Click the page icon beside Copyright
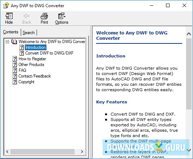The width and height of the screenshot is (193, 159). click(15, 82)
